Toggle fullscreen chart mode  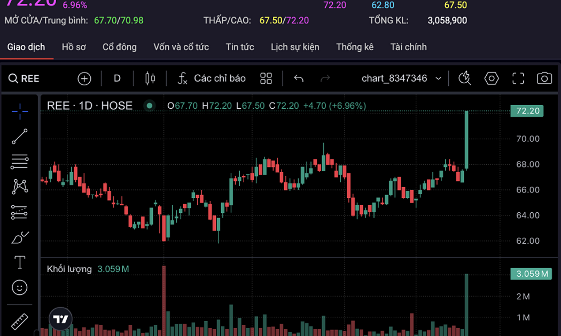pos(518,78)
